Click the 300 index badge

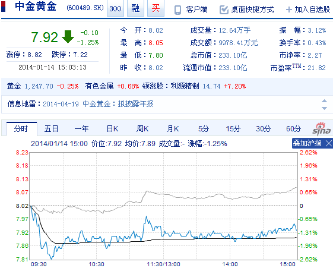point(115,8)
